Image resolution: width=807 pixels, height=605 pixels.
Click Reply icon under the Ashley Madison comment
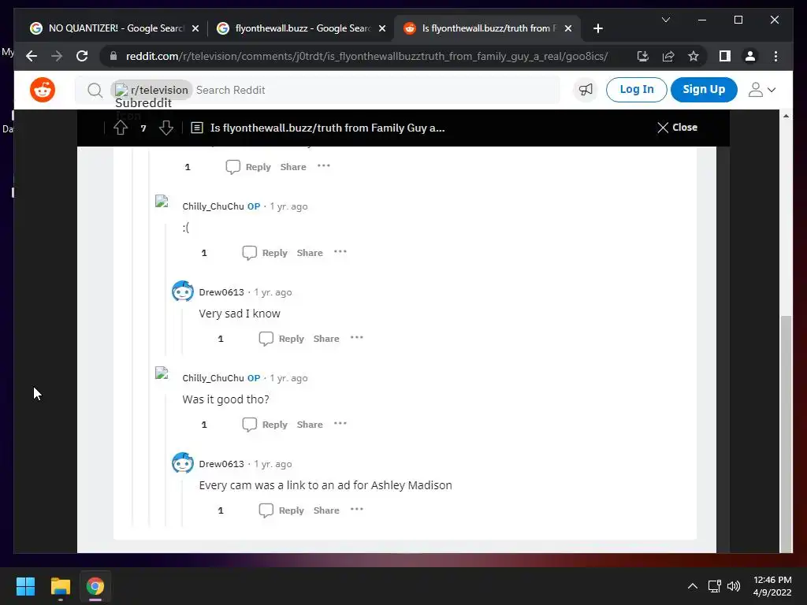click(x=266, y=510)
